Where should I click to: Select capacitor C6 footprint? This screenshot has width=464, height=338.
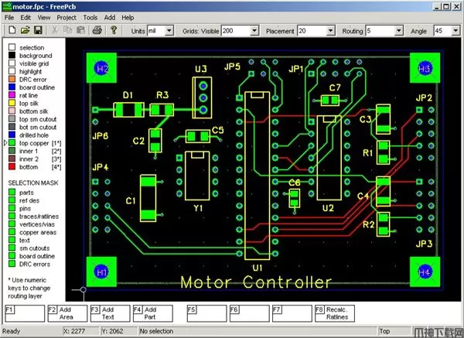pos(294,198)
